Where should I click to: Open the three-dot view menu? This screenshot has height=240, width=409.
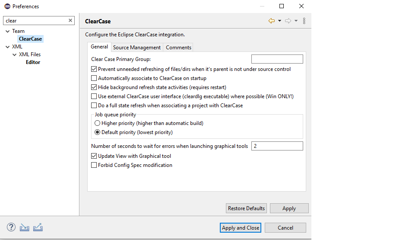[304, 21]
